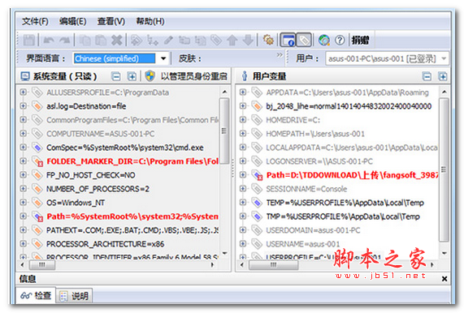Click the undo arrow icon

coord(49,40)
